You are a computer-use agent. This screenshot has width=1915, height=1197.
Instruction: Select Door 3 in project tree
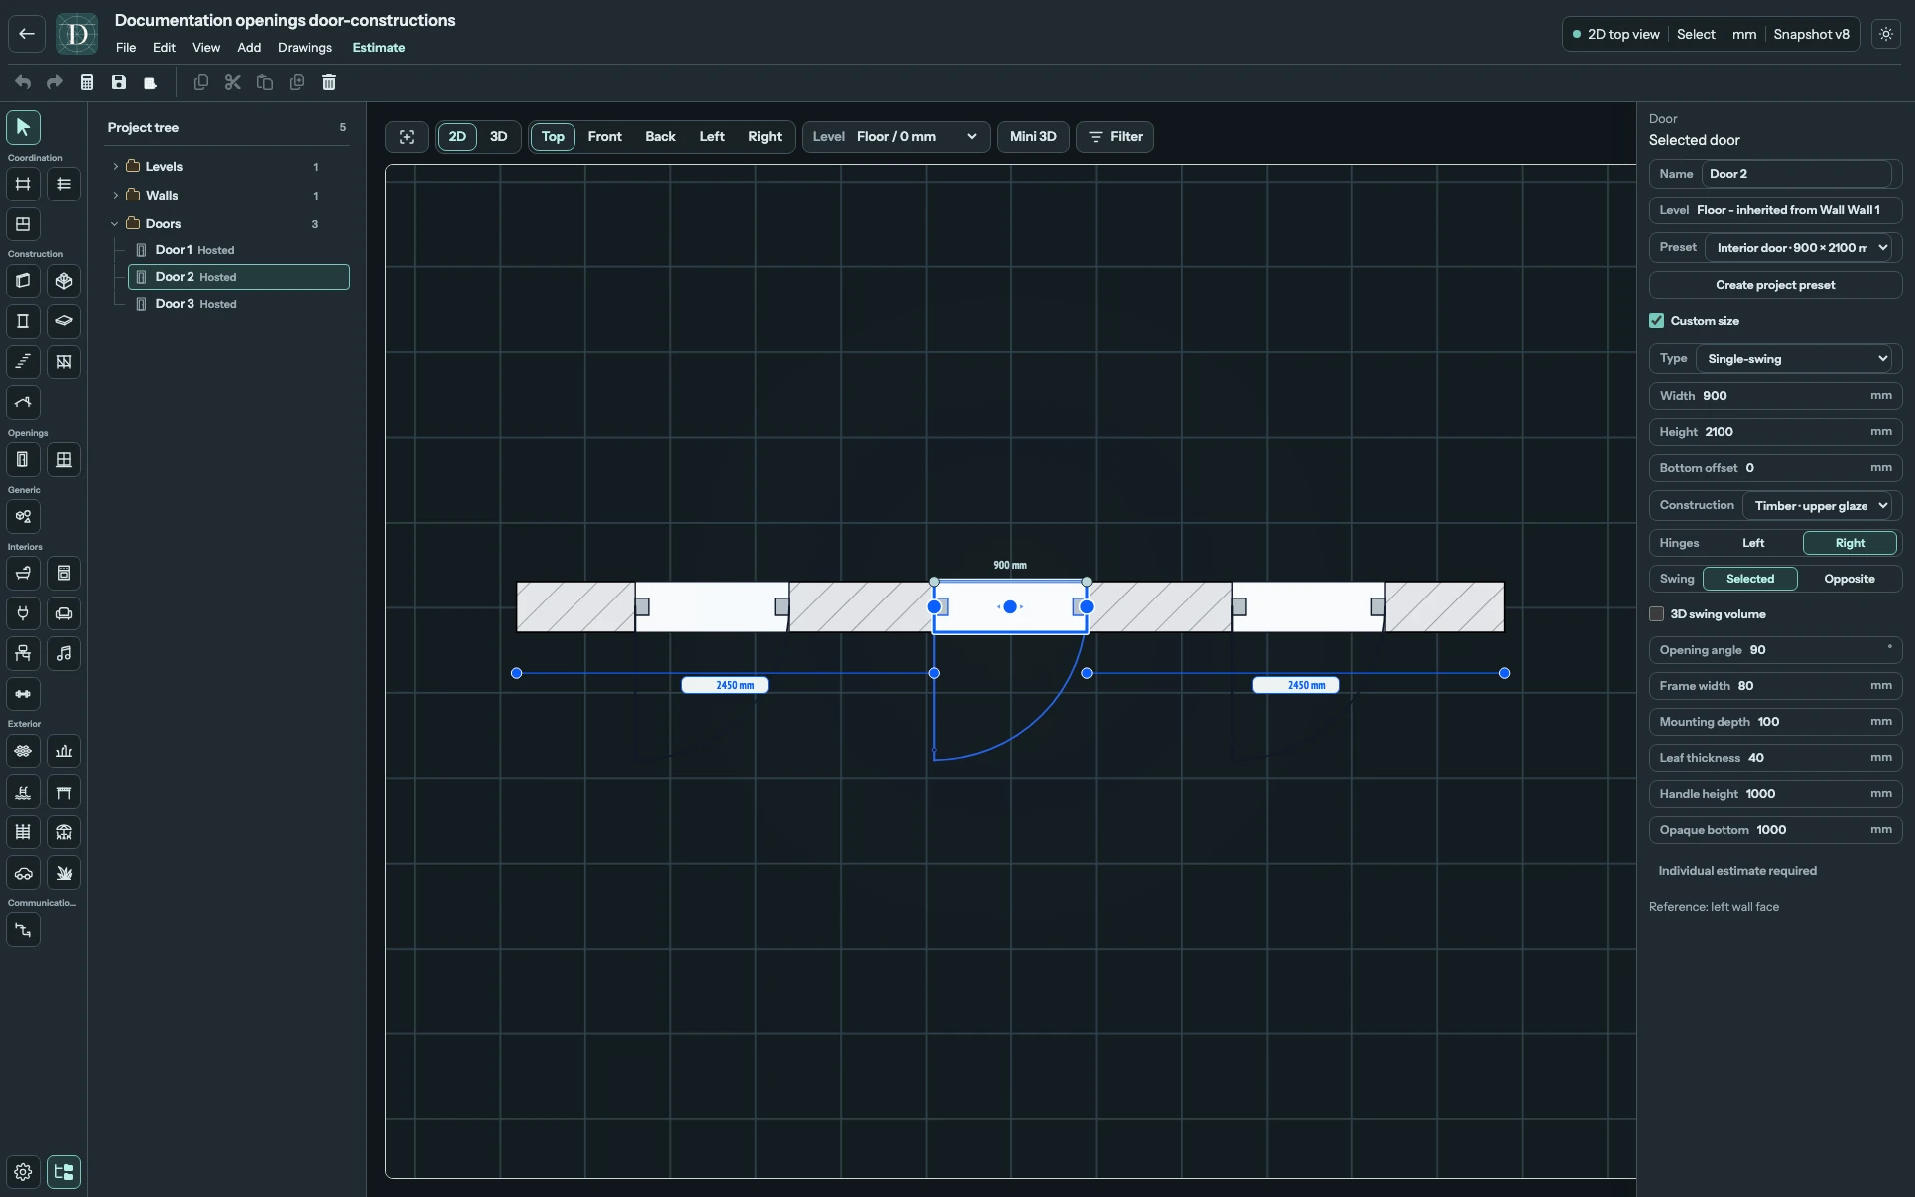238,304
